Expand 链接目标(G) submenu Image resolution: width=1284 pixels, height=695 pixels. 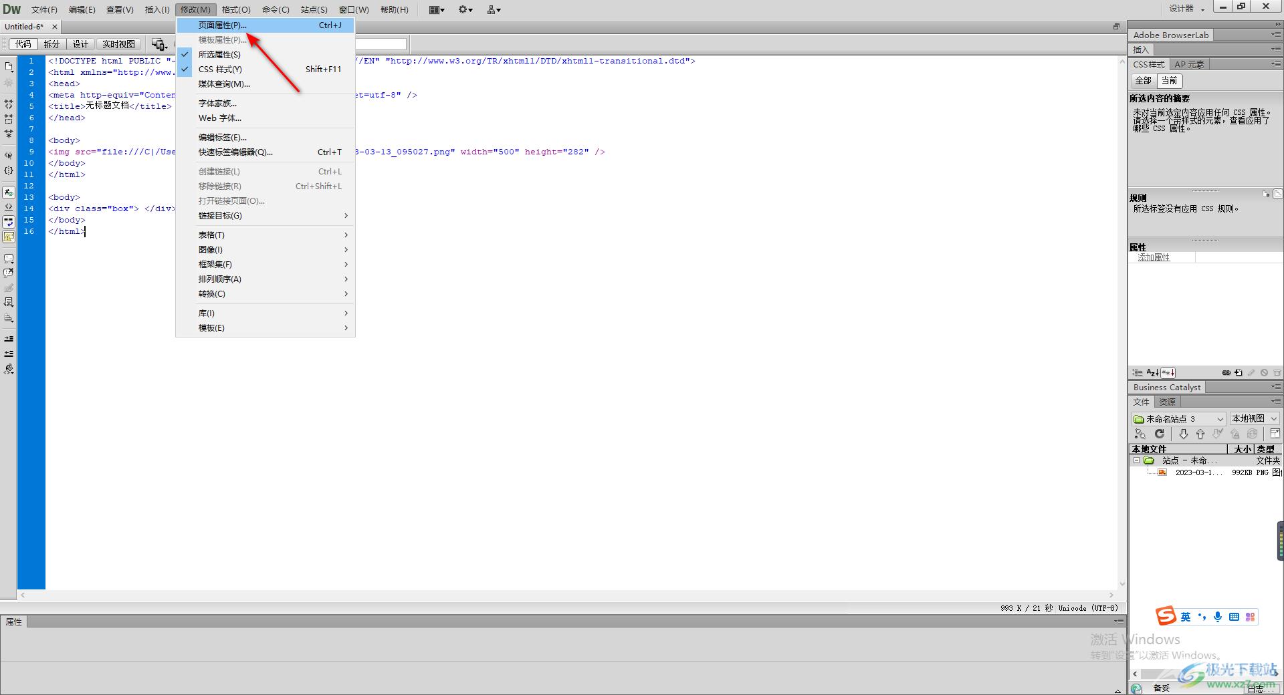[x=265, y=216]
